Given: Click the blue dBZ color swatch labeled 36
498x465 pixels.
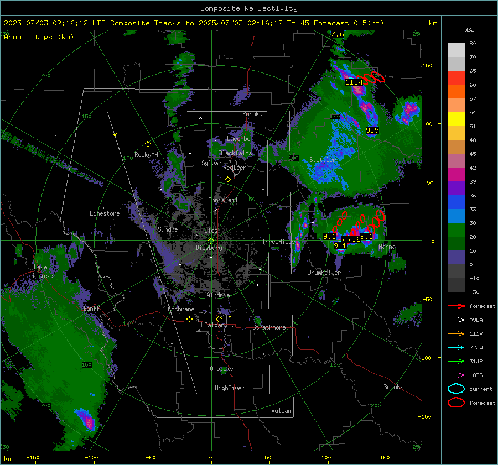Looking at the screenshot, I should coord(456,202).
